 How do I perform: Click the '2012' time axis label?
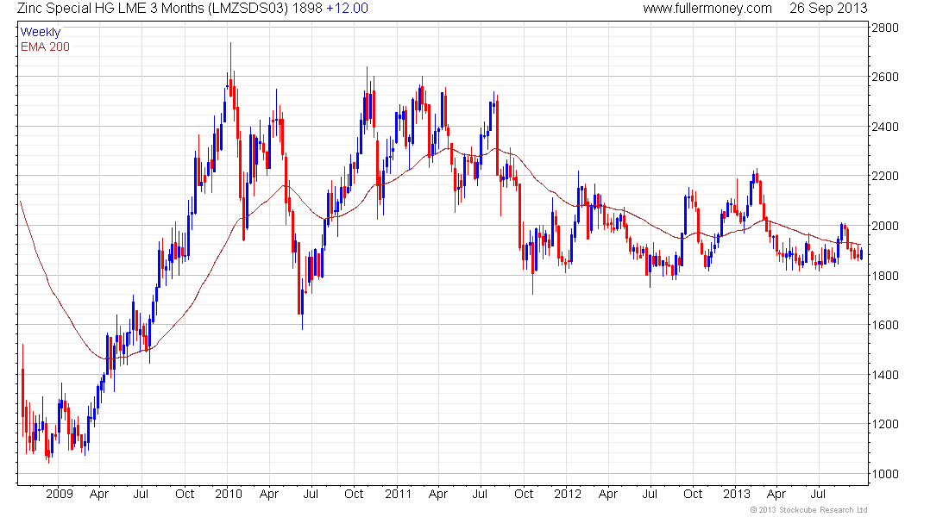[x=567, y=494]
